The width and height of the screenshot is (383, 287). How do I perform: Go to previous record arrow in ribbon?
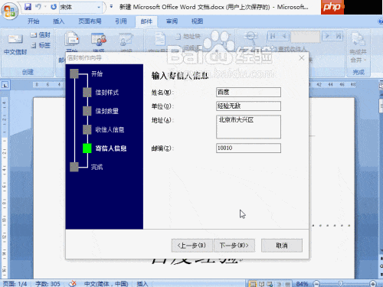click(284, 36)
